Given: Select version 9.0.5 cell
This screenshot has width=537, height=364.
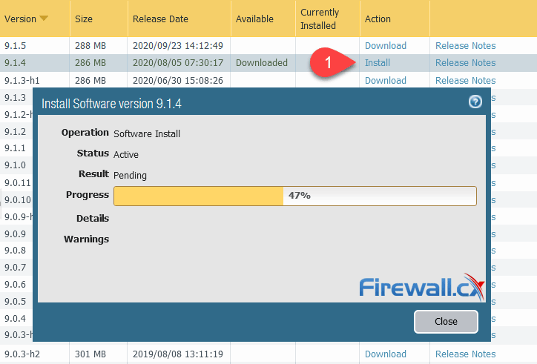Looking at the screenshot, I should 15,302.
